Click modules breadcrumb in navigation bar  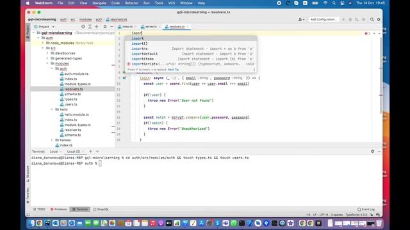pyautogui.click(x=85, y=20)
